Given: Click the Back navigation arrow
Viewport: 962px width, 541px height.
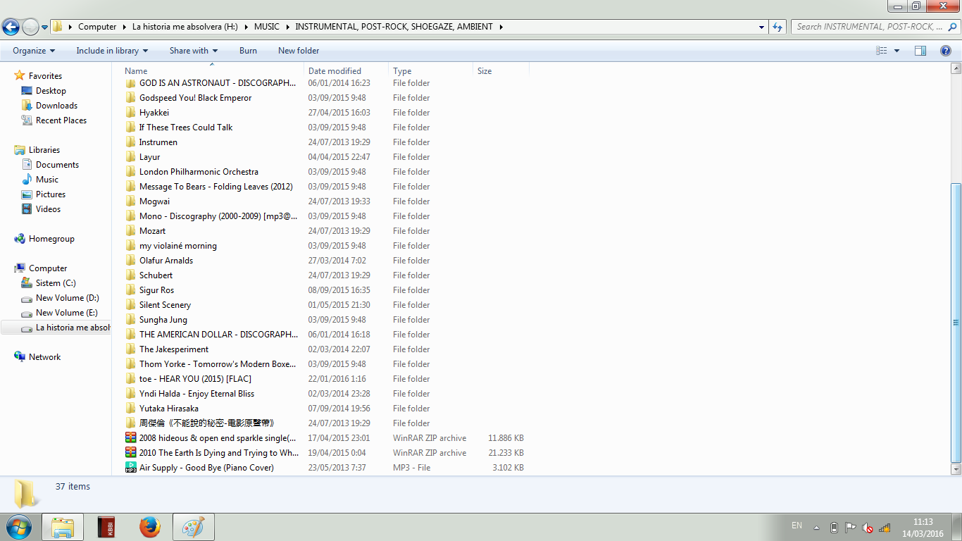Looking at the screenshot, I should [x=11, y=27].
